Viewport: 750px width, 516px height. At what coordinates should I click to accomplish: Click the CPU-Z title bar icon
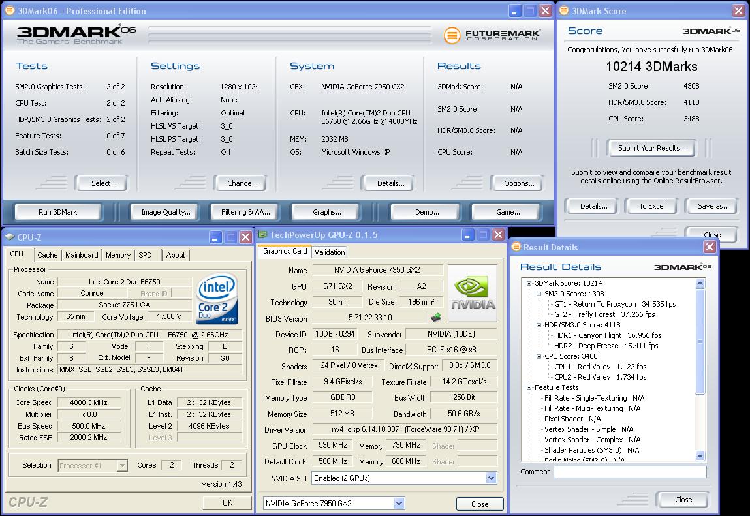[x=10, y=237]
